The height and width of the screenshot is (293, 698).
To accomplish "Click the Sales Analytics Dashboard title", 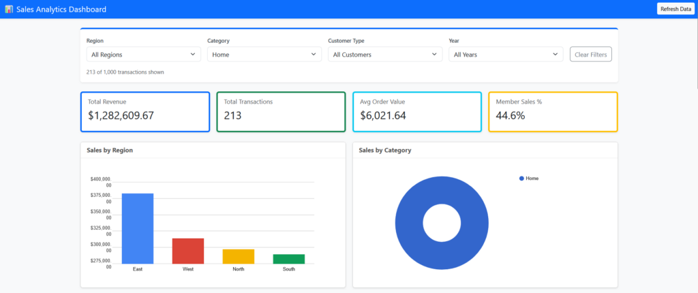I will click(61, 9).
